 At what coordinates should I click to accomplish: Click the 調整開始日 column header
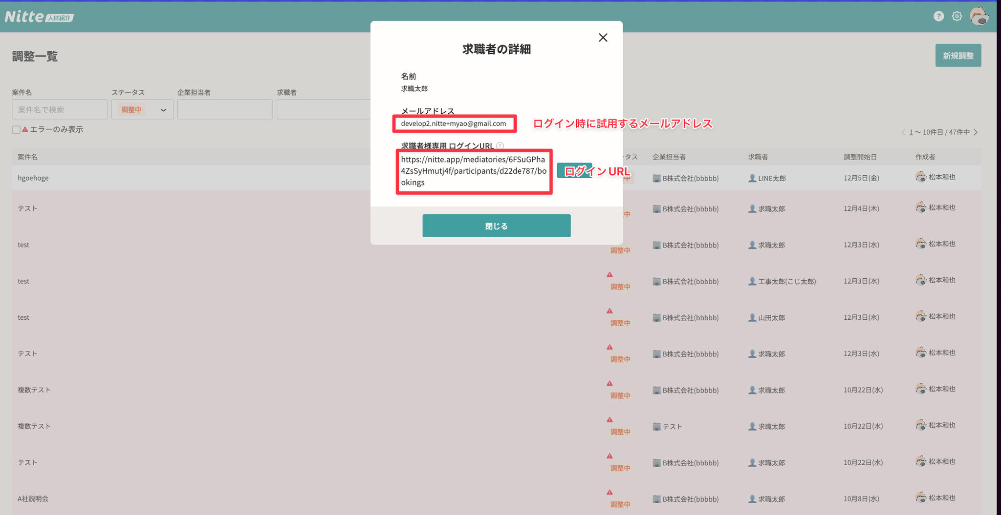860,157
